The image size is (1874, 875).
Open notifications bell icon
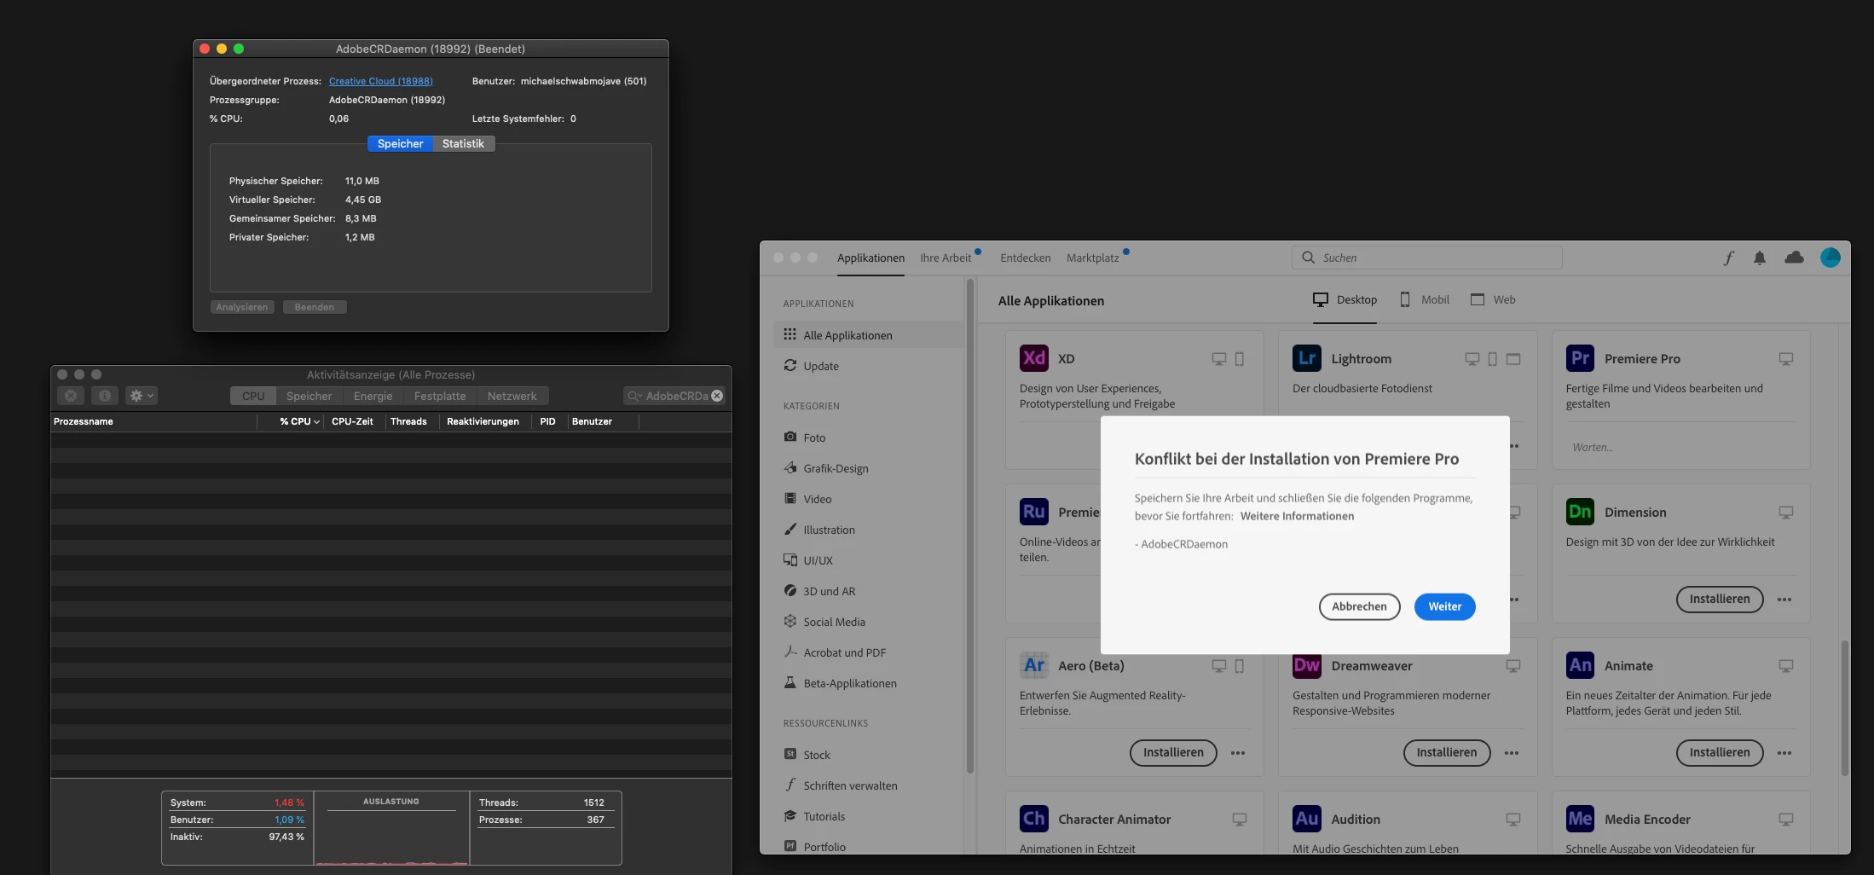(1759, 258)
